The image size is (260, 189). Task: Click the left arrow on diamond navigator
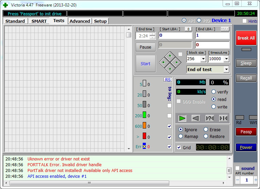163,62
